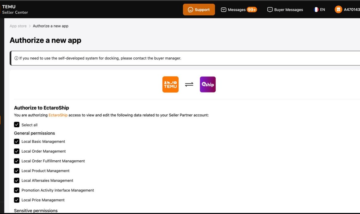The height and width of the screenshot is (214, 360).
Task: Click the orange seller account avatar icon
Action: pyautogui.click(x=338, y=10)
